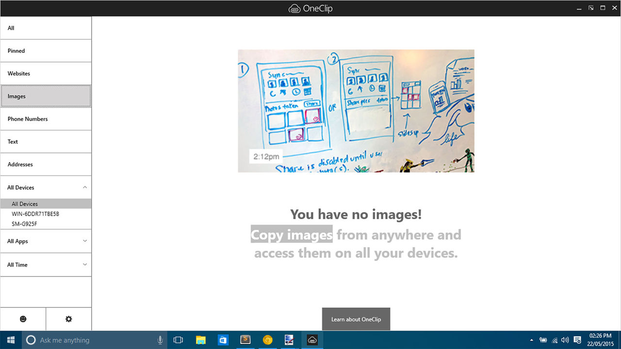Viewport: 621px width, 349px height.
Task: Click the highlighted Copy images text
Action: (292, 234)
